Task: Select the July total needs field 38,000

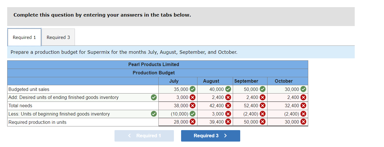Action: pos(178,106)
